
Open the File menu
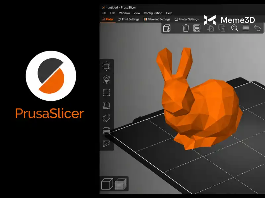[104, 13]
